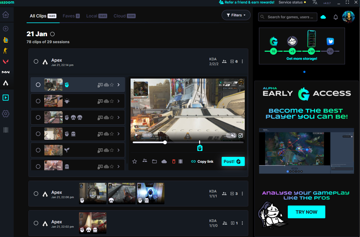
Task: Tick circle of the fist and RIP clip row
Action: pyautogui.click(x=38, y=134)
